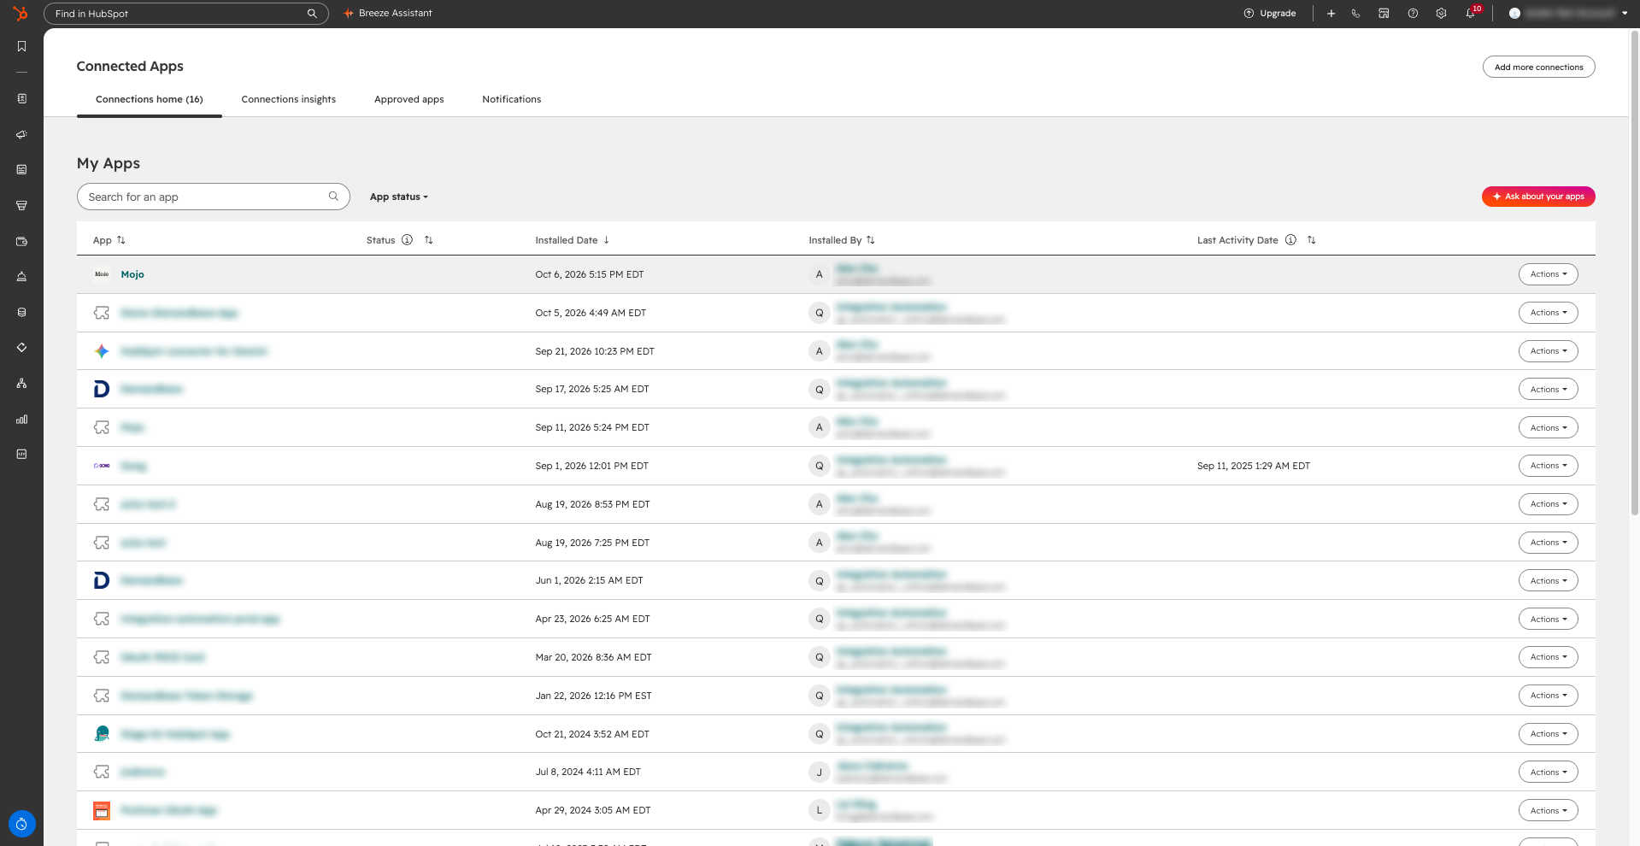Switch to Notifications tab

click(x=511, y=99)
